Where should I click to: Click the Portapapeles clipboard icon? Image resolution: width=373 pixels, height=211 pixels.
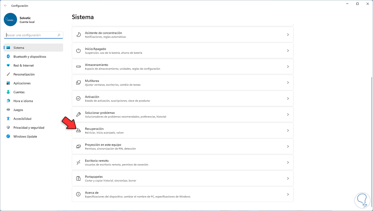point(79,178)
